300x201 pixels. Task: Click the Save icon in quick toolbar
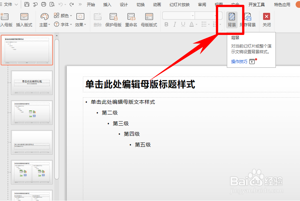pos(27,4)
